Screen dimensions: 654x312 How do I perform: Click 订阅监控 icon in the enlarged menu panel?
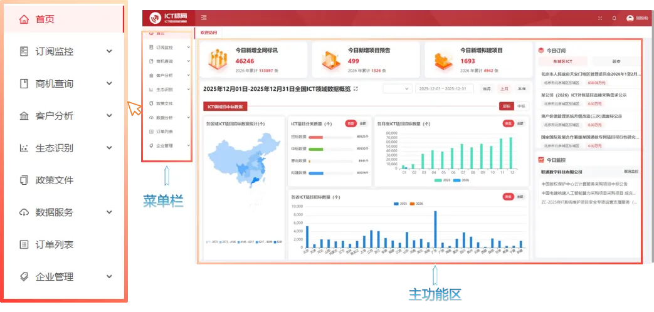click(24, 51)
